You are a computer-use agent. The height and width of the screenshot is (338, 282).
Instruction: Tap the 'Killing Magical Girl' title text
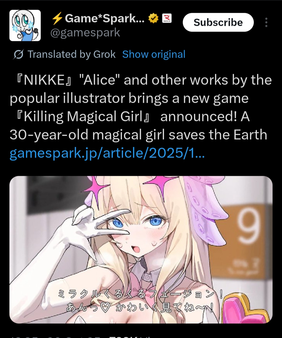83,116
